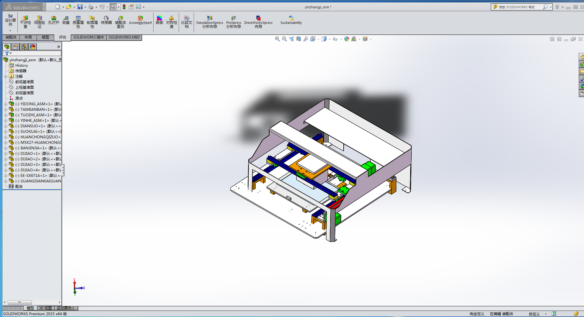The height and width of the screenshot is (317, 584).
Task: Click the Undo arrow icon
Action: (102, 7)
